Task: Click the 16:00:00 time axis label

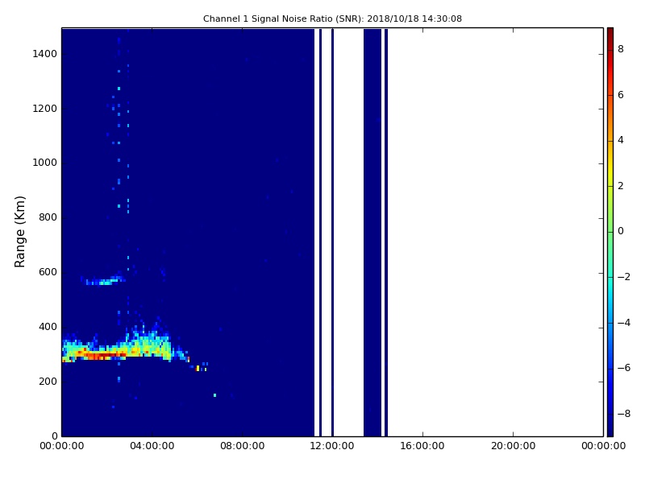Action: pyautogui.click(x=422, y=446)
